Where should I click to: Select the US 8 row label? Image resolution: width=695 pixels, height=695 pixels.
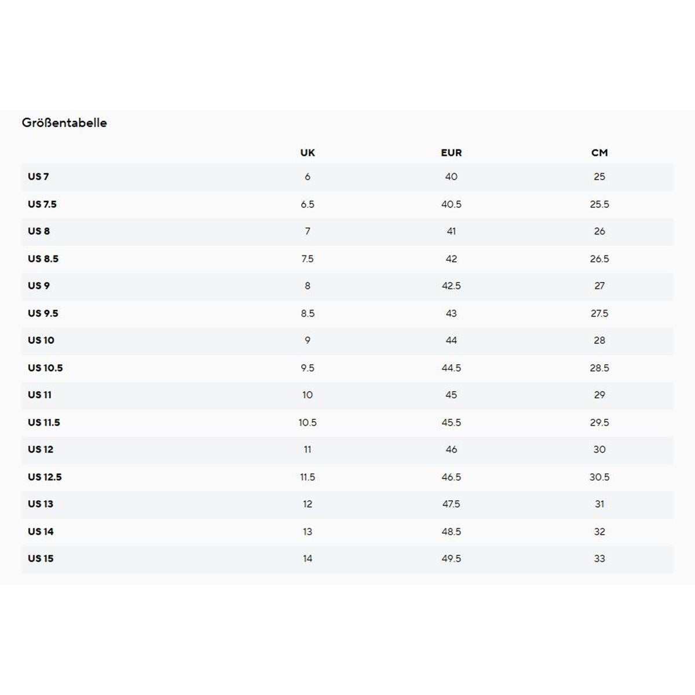tap(39, 231)
